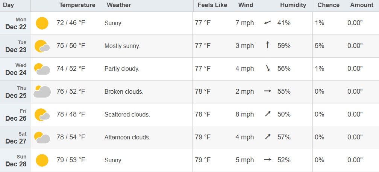Click the wind arrow in Thursday's row
The width and height of the screenshot is (379, 172).
267,91
